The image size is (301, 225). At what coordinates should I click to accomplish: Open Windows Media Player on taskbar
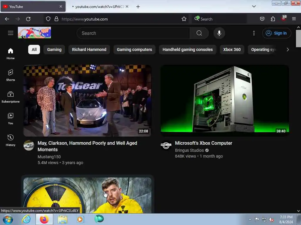click(x=80, y=219)
